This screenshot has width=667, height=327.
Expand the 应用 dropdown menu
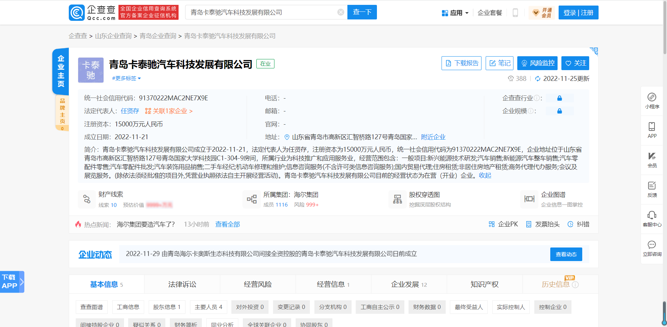tap(455, 13)
